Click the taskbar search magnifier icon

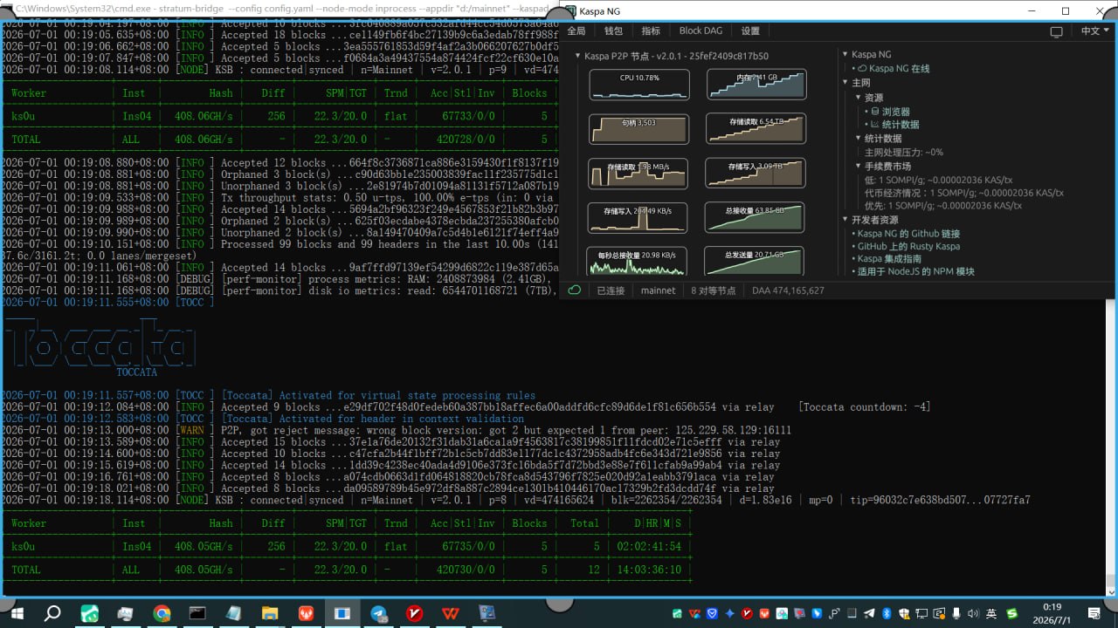(52, 613)
